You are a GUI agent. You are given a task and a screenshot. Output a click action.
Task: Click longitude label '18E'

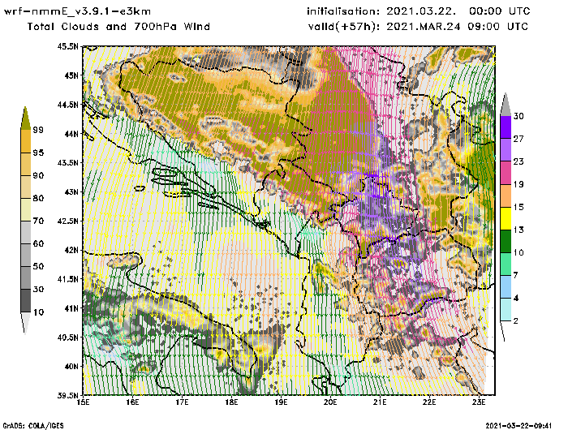[x=231, y=402]
